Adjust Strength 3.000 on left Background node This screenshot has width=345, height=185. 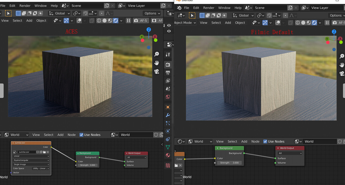[x=87, y=165]
